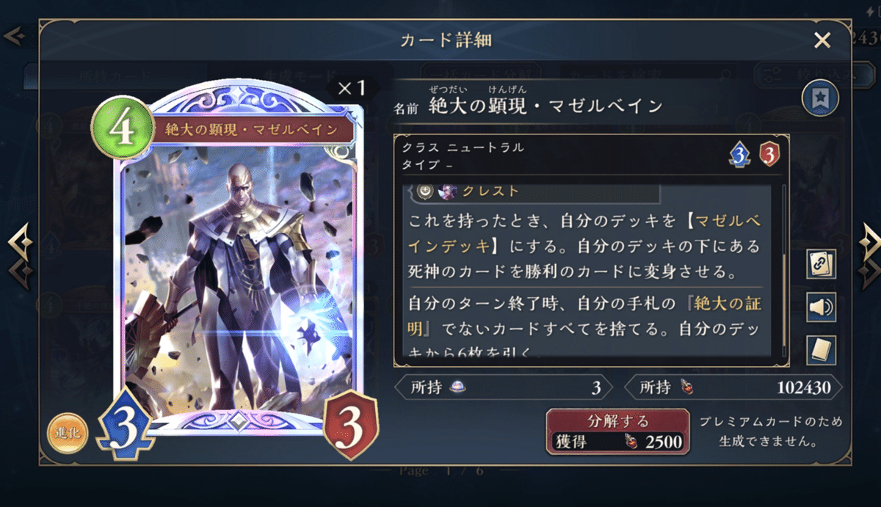881x507 pixels.
Task: Click the blue attack 3 icon in details
Action: [x=739, y=154]
